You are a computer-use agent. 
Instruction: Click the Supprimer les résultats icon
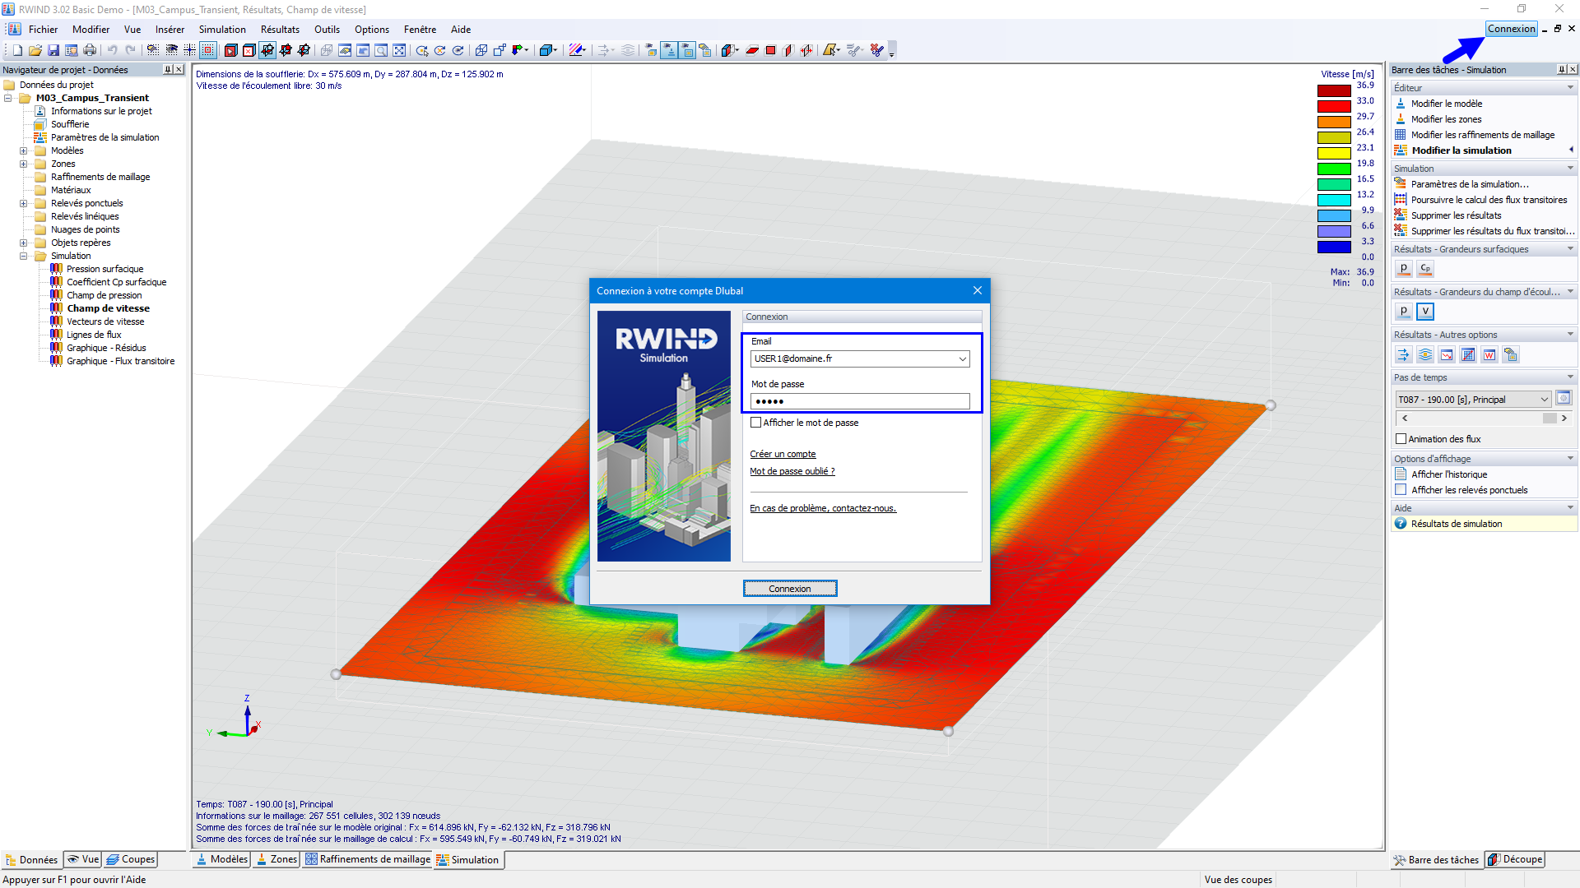pyautogui.click(x=1401, y=215)
